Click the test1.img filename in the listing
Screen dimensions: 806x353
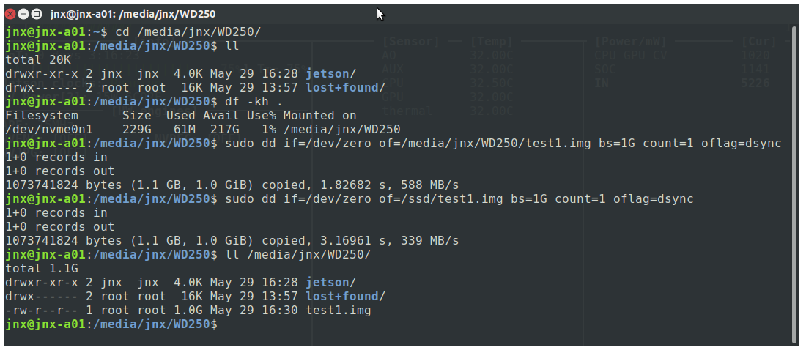(x=339, y=311)
